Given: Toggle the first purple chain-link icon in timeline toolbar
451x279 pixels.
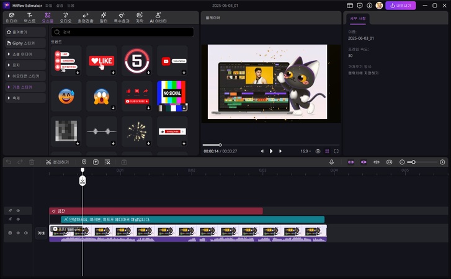Looking at the screenshot, I should [351, 162].
